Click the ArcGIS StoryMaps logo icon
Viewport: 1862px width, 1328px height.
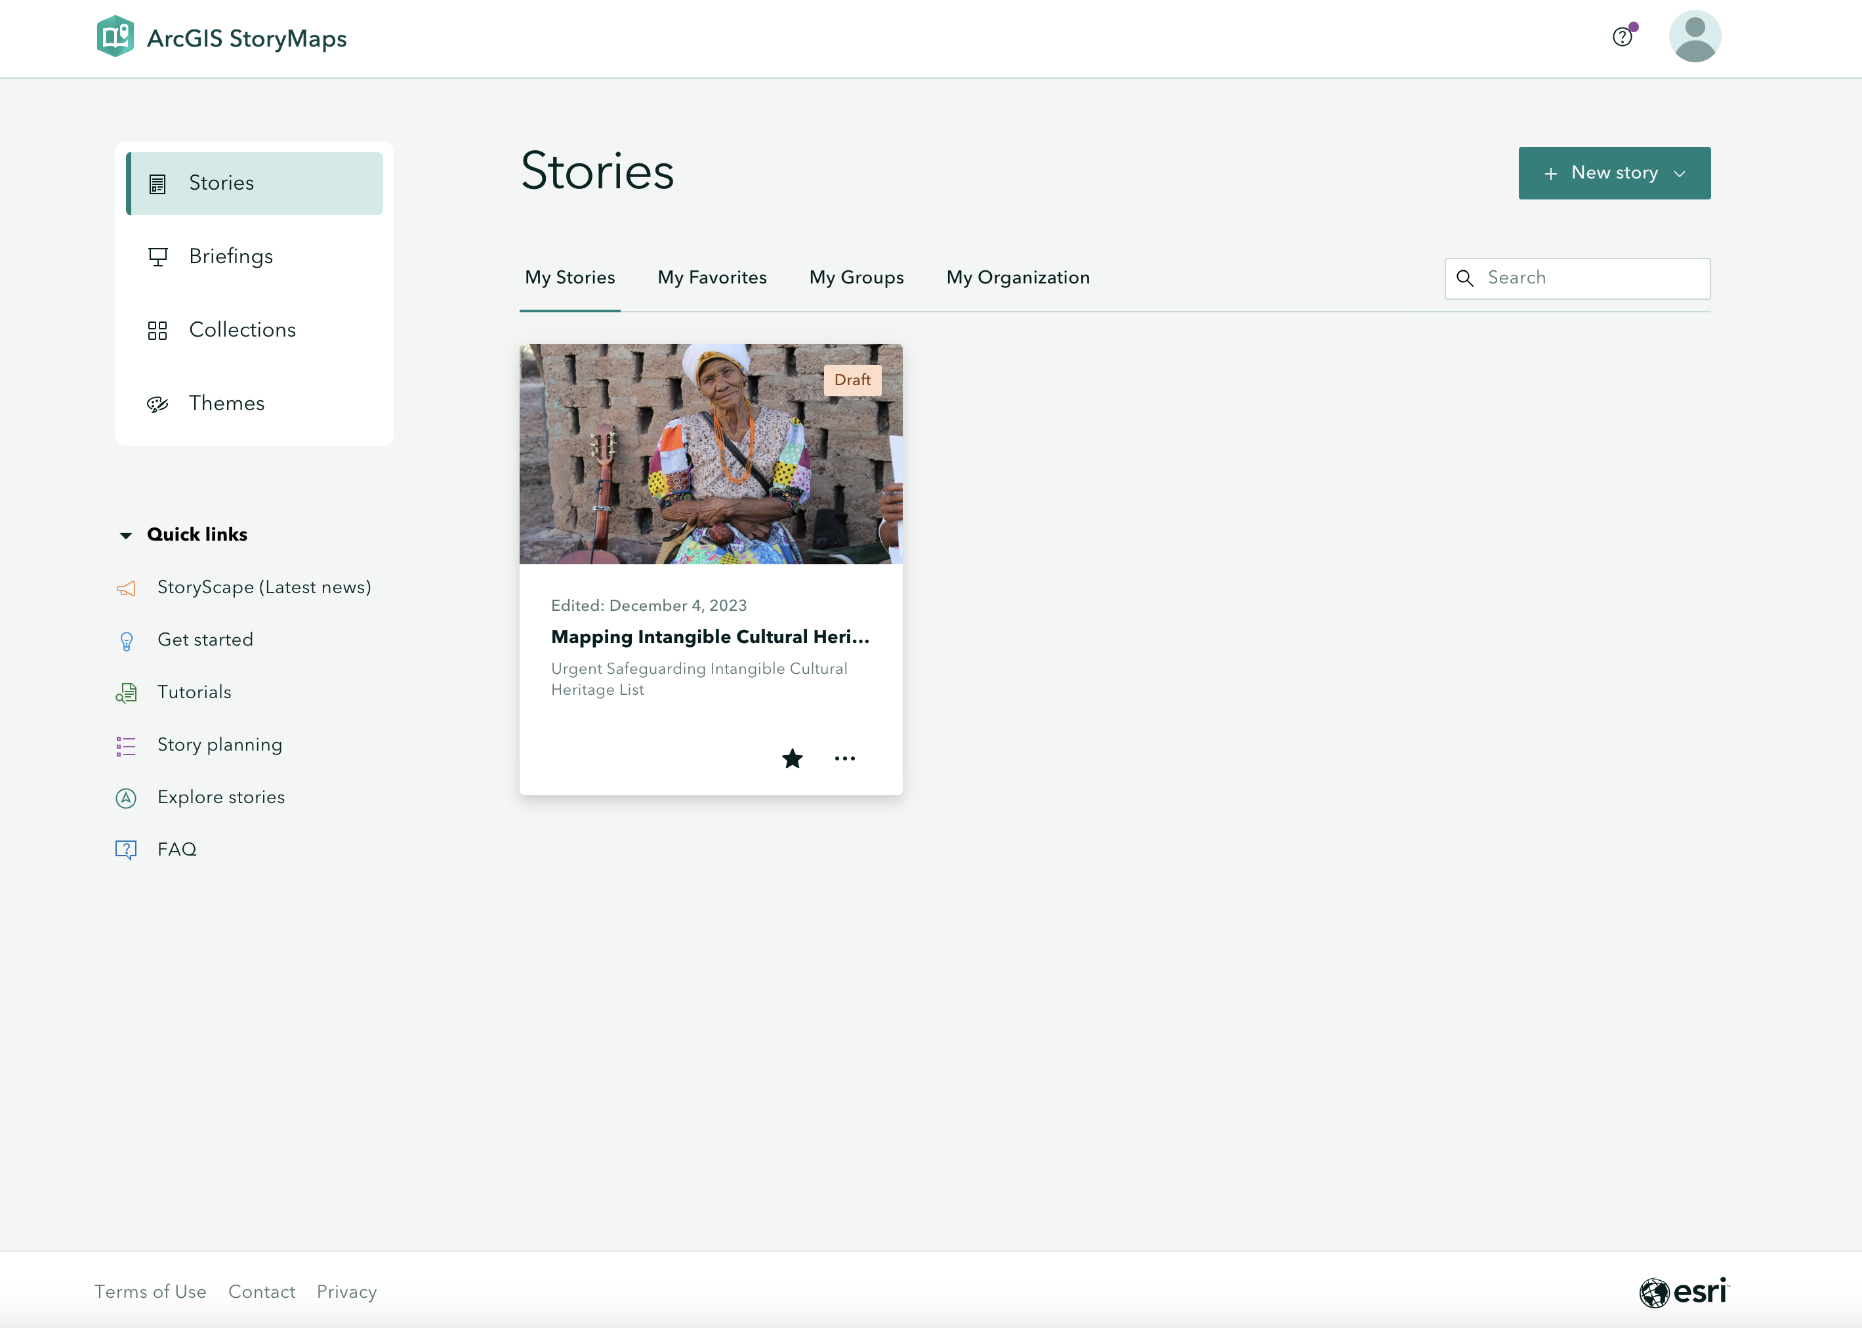(115, 37)
